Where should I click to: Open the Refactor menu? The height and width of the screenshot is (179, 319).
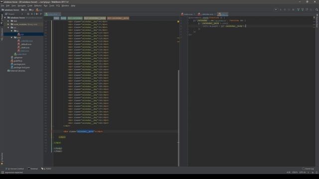[x=38, y=5]
